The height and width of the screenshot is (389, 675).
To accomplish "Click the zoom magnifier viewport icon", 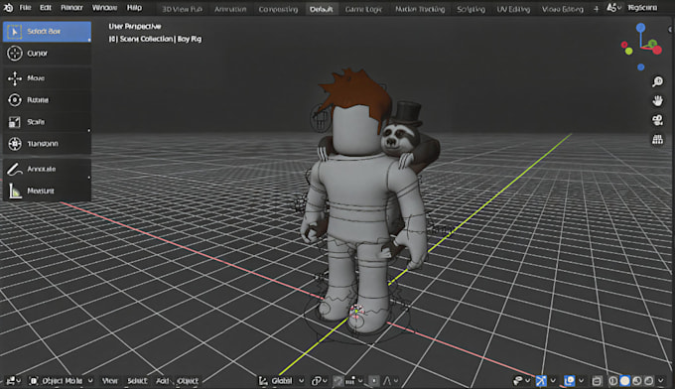I will click(657, 81).
